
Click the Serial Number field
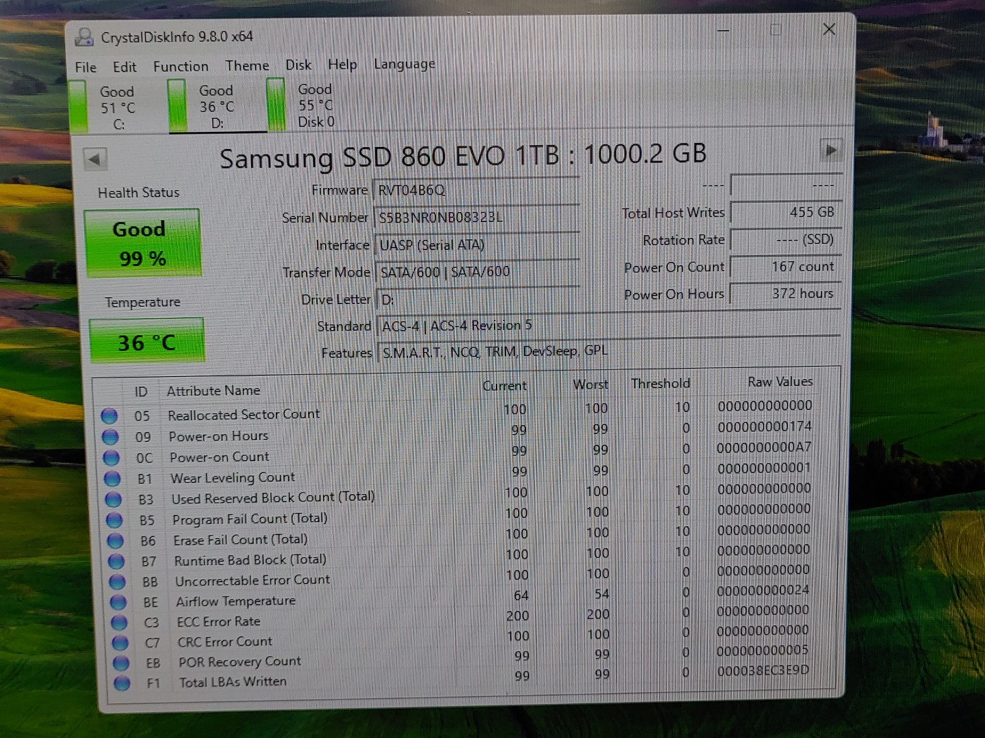pyautogui.click(x=476, y=217)
